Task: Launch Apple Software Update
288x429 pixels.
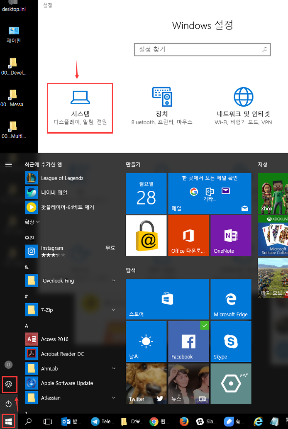Action: tap(71, 383)
